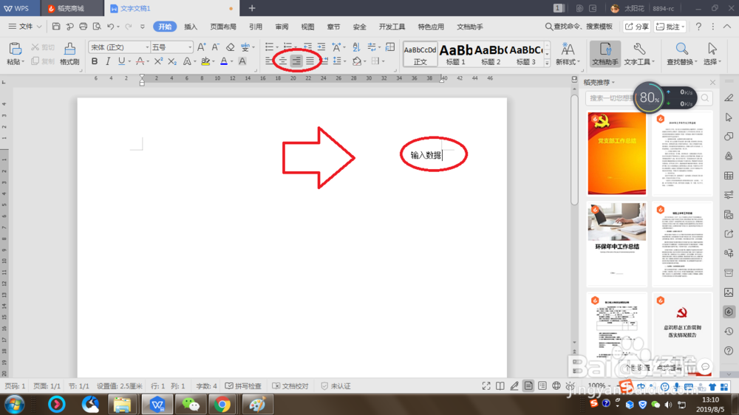Expand the 文件 menu dropdown arrow
This screenshot has height=415, width=739.
[x=39, y=27]
